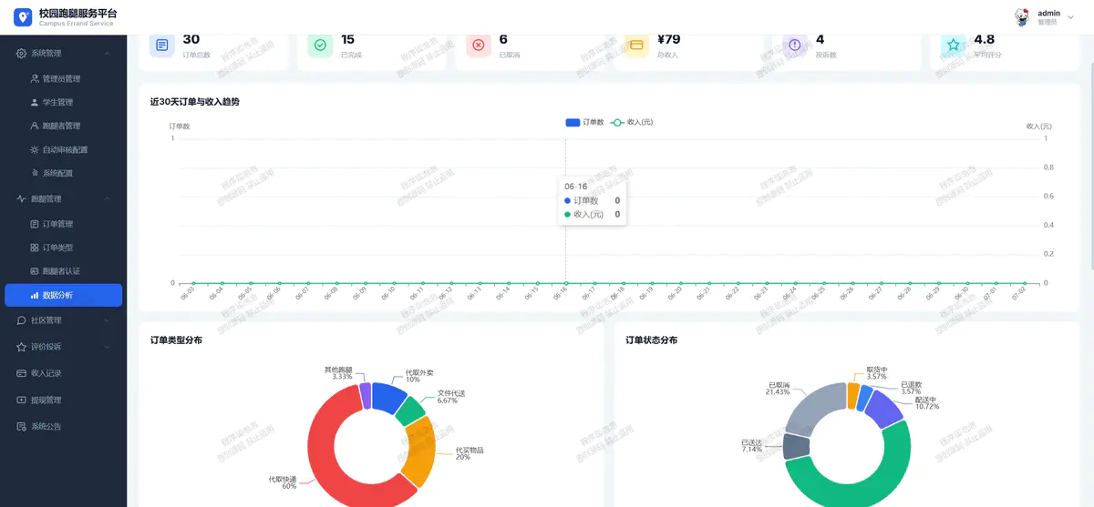This screenshot has width=1094, height=507.
Task: Click the 代买物品 20% label
Action: coord(470,453)
